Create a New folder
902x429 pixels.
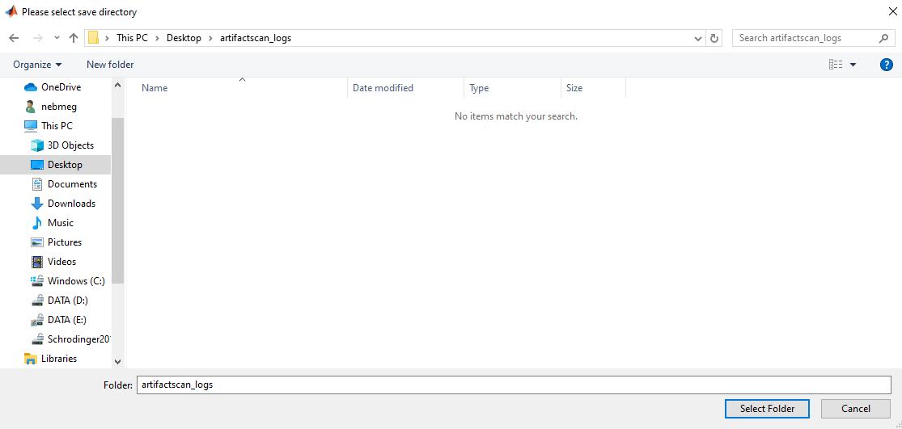[x=110, y=65]
